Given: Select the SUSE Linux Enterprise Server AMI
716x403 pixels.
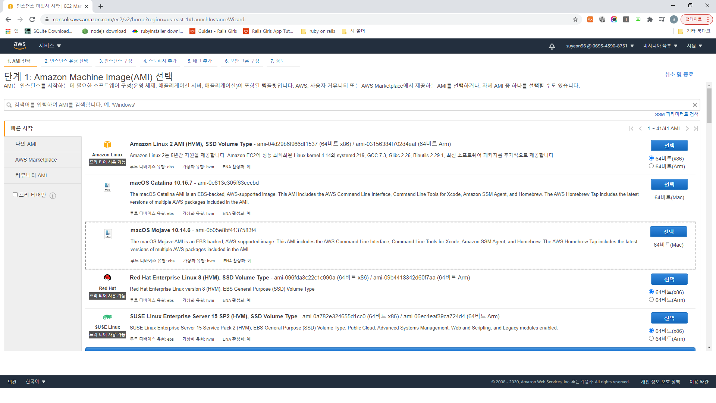Looking at the screenshot, I should (669, 318).
